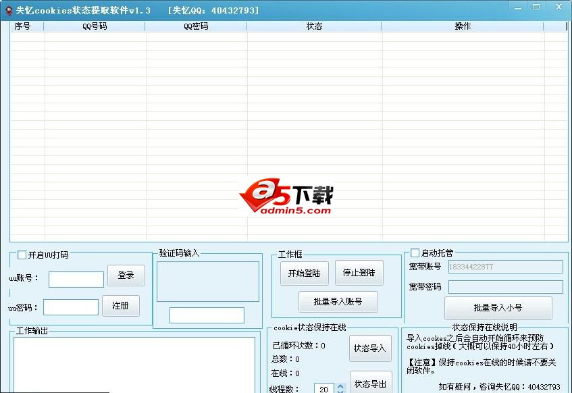
Task: Focus the 宽带密码 field
Action: (x=506, y=287)
